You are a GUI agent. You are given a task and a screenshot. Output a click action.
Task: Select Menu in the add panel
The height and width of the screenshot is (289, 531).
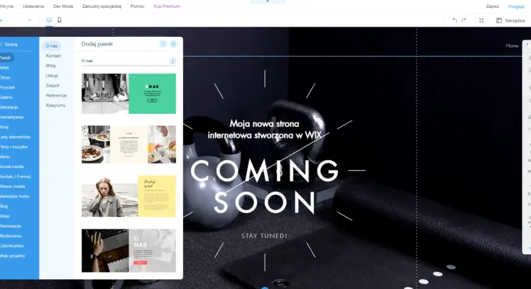(5, 157)
